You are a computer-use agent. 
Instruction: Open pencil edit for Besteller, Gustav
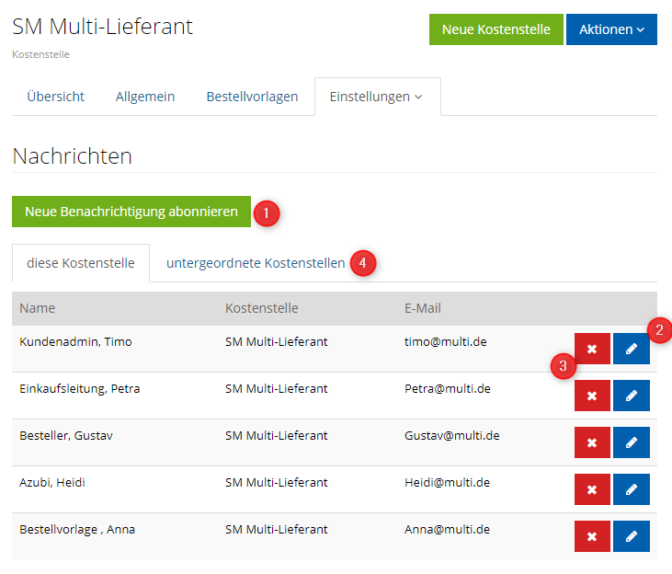(631, 442)
